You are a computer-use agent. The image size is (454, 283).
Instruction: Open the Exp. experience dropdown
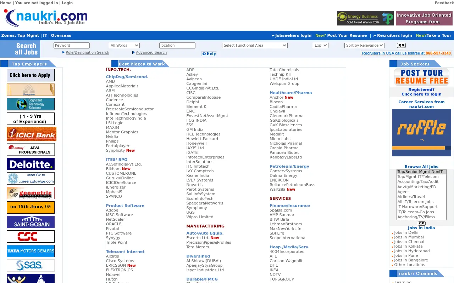pyautogui.click(x=321, y=45)
